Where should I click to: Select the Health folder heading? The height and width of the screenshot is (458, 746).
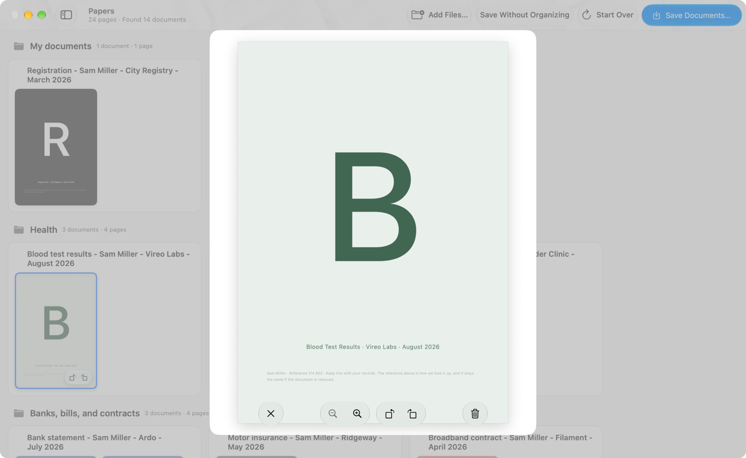coord(43,230)
